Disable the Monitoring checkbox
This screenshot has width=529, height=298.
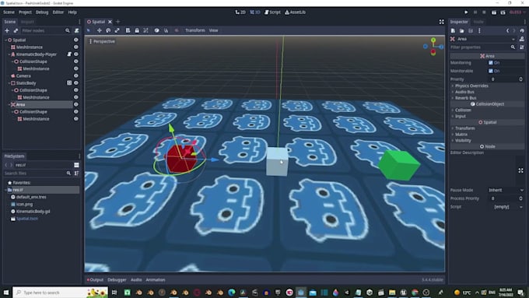point(491,63)
